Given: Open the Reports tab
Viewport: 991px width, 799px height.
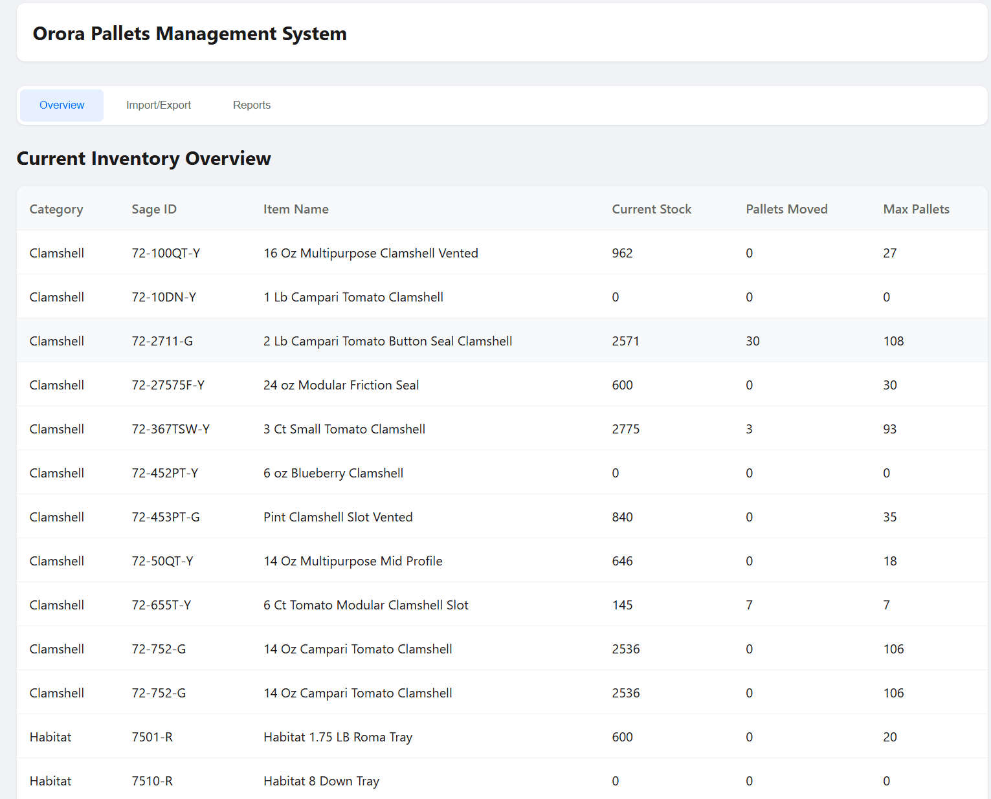Looking at the screenshot, I should click(252, 105).
